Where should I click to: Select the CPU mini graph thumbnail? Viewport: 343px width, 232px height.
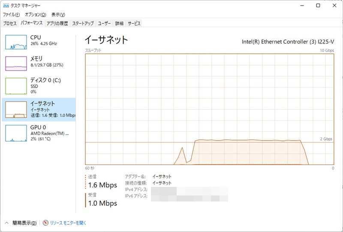pyautogui.click(x=16, y=41)
